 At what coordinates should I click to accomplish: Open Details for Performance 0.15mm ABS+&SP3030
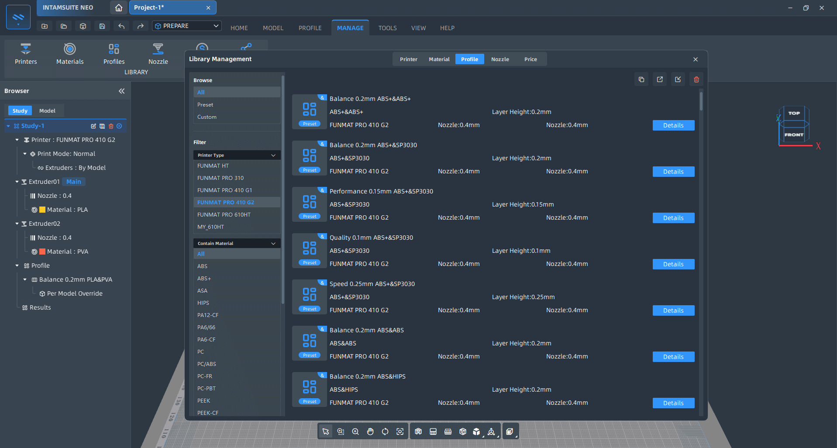[x=673, y=218]
